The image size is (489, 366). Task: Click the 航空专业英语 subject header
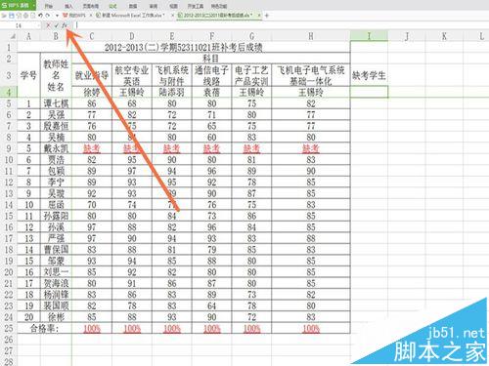click(x=132, y=75)
